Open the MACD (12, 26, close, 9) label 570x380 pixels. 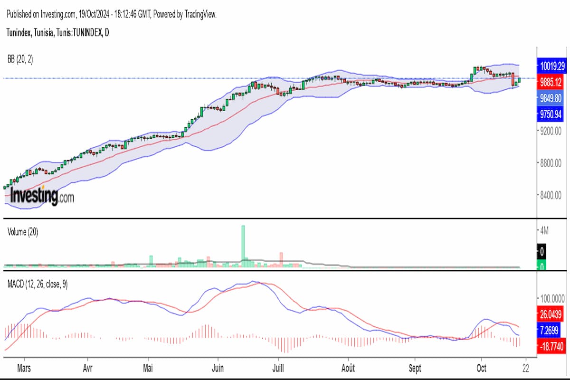(38, 284)
